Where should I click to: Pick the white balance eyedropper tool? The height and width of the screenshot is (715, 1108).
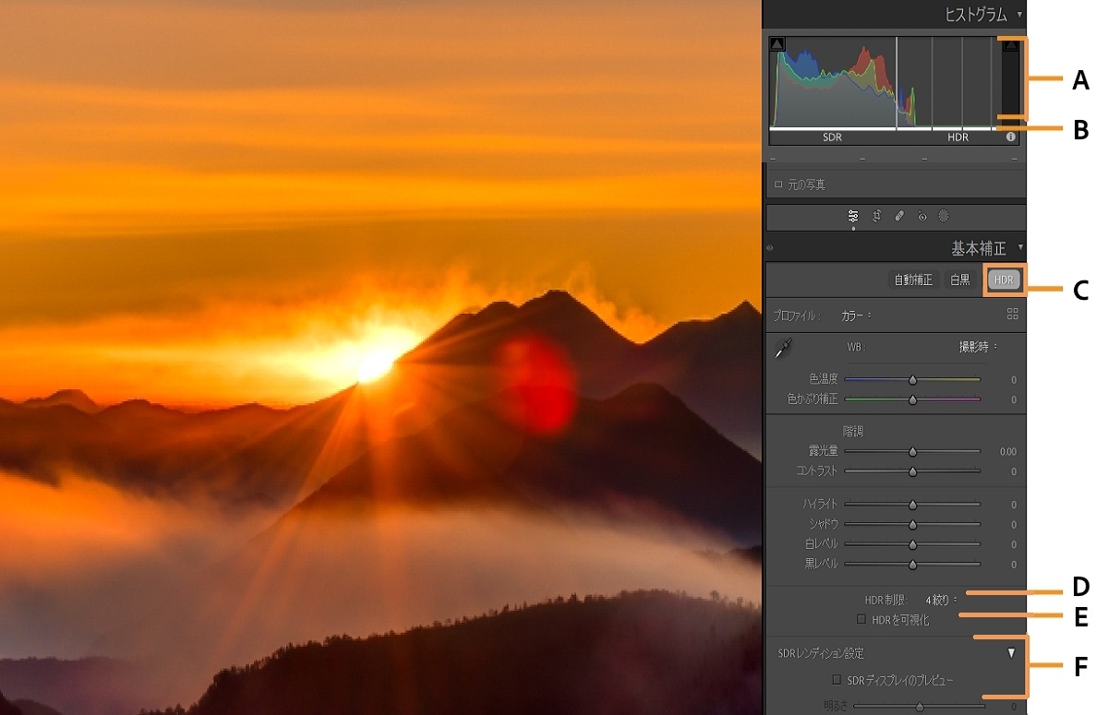point(785,348)
